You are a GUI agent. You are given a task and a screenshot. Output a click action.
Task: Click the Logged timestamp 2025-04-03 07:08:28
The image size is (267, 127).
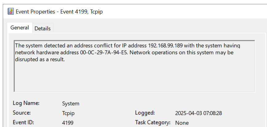click(198, 113)
